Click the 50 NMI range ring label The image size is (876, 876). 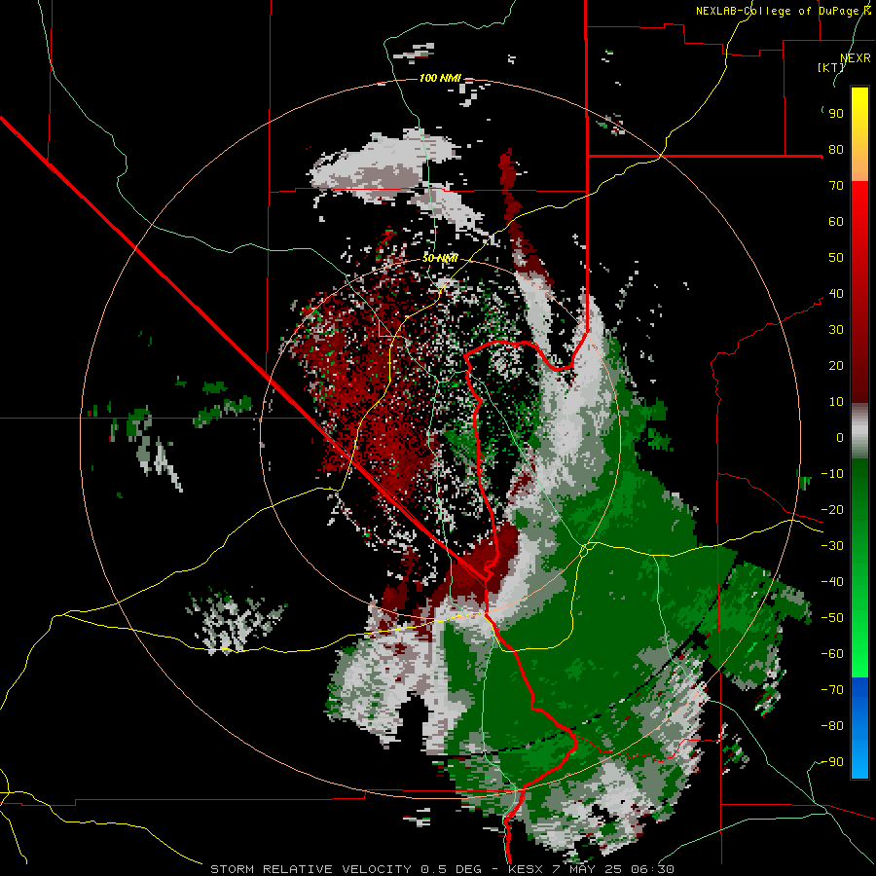(x=440, y=258)
